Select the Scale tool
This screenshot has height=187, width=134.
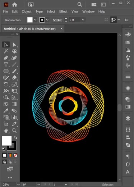[14, 84]
